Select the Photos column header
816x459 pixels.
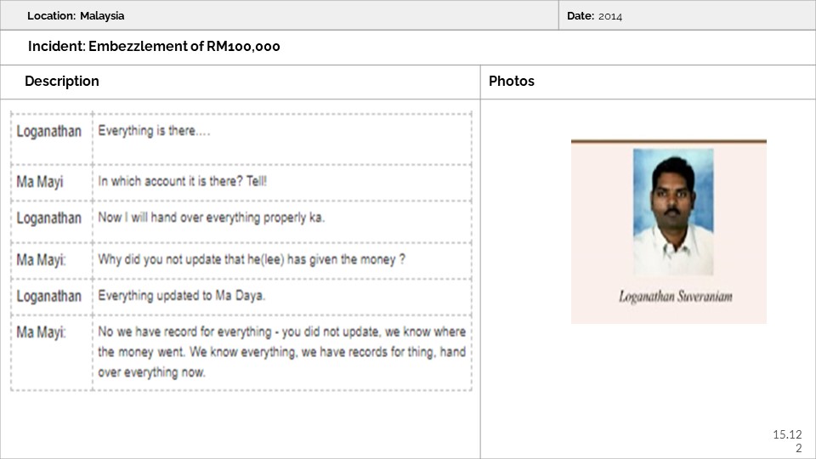coord(512,82)
